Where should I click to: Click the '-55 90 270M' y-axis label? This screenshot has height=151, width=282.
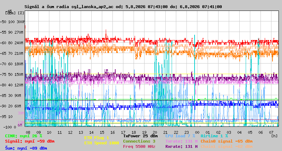[12, 32]
